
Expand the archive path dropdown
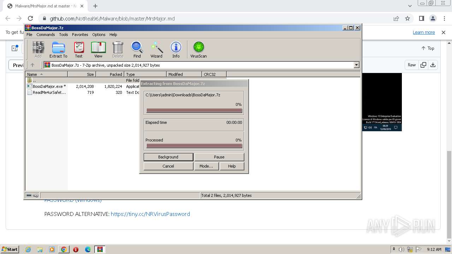coord(356,65)
